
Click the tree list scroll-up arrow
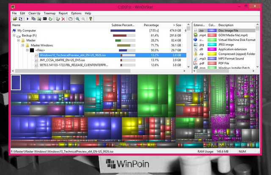(x=188, y=25)
